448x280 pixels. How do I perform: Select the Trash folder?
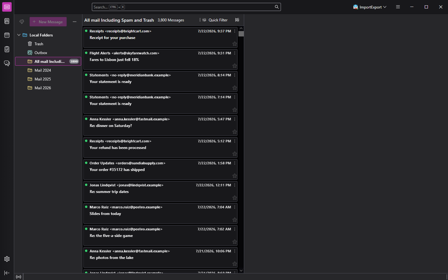click(x=48, y=44)
